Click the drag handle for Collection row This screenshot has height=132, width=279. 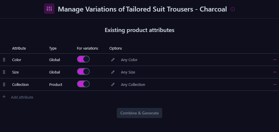pyautogui.click(x=4, y=84)
